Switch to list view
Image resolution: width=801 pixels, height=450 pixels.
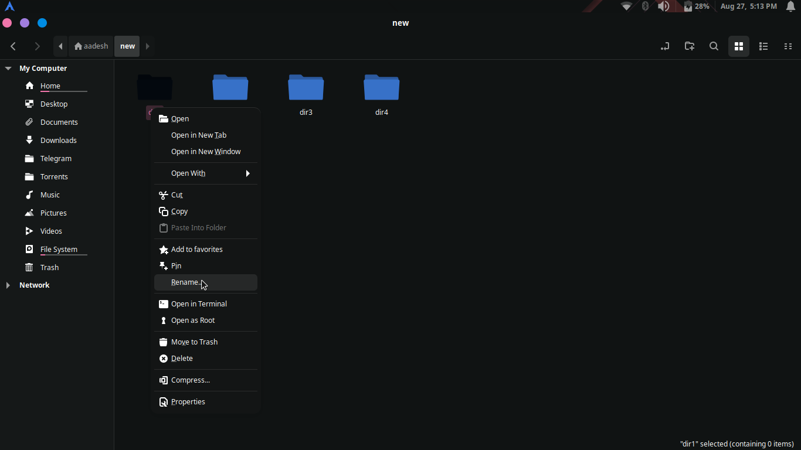click(x=763, y=46)
